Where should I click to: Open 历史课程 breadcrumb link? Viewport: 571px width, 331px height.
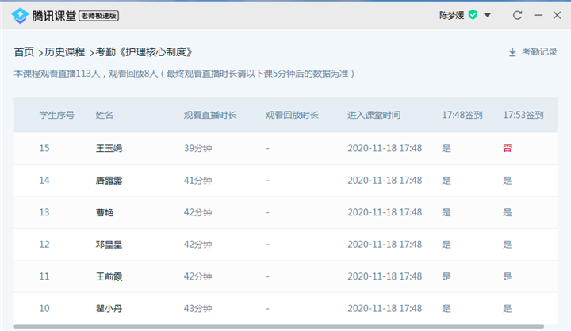(x=65, y=52)
